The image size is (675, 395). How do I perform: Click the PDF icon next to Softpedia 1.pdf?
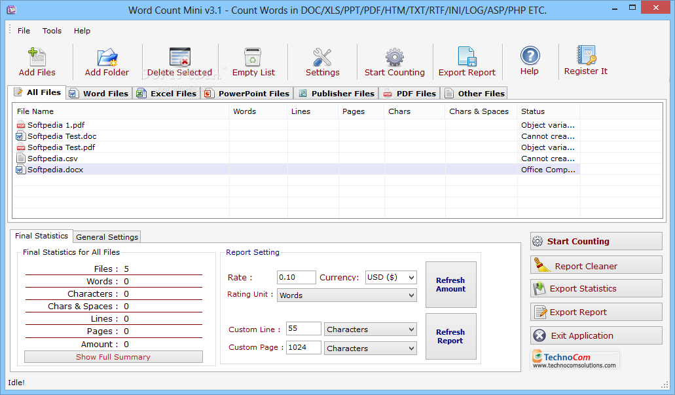(x=21, y=125)
